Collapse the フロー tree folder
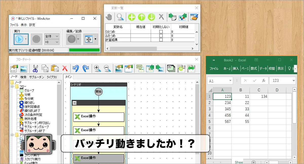Viewport: 304px width, 164px height. tap(12, 87)
